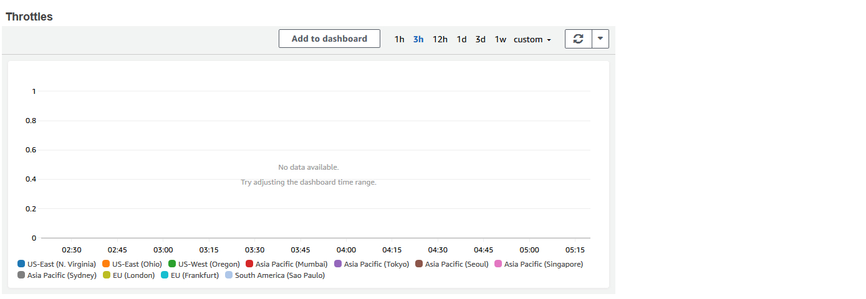Toggle Asia Pacific (Mumbai) red legend series
866x299 pixels.
pos(286,264)
